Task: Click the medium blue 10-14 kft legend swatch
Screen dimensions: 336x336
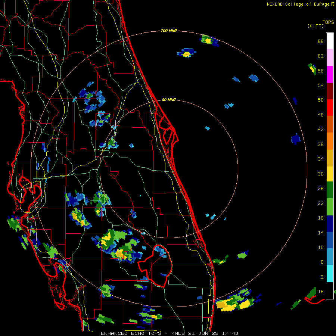Action: tap(330, 240)
